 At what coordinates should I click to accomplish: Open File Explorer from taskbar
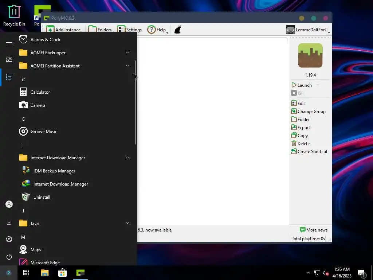[x=44, y=273]
